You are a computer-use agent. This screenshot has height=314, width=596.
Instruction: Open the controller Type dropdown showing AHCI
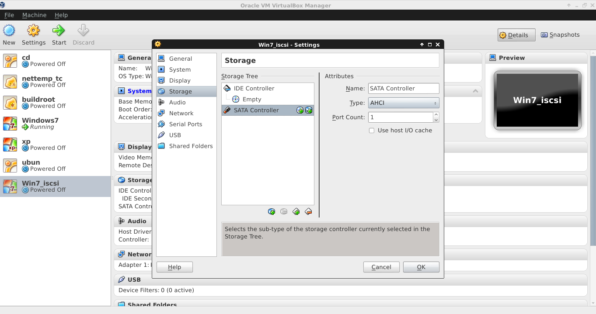coord(404,103)
